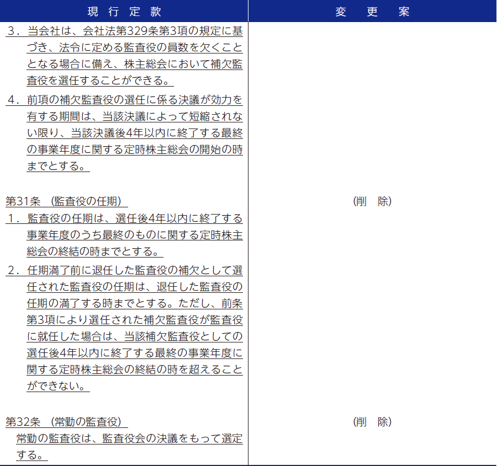Click the 現行定款 column header
The image size is (497, 466).
click(x=124, y=12)
